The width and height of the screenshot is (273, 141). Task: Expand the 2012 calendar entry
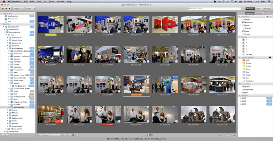pyautogui.click(x=241, y=98)
